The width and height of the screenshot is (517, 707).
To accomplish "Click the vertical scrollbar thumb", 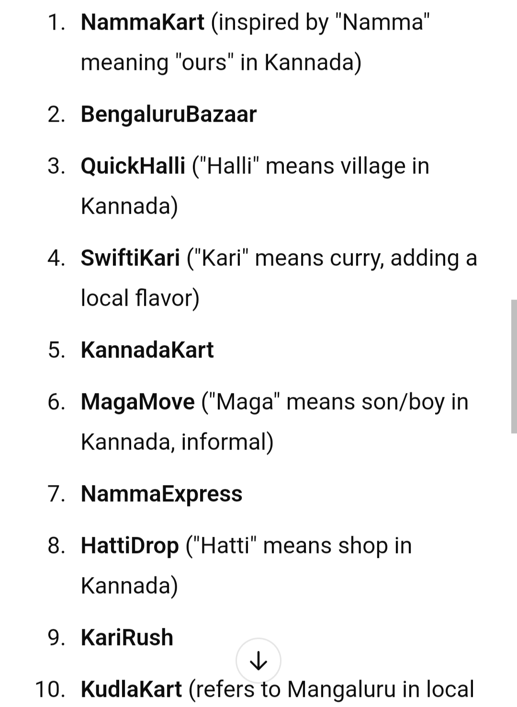I will coord(514,366).
